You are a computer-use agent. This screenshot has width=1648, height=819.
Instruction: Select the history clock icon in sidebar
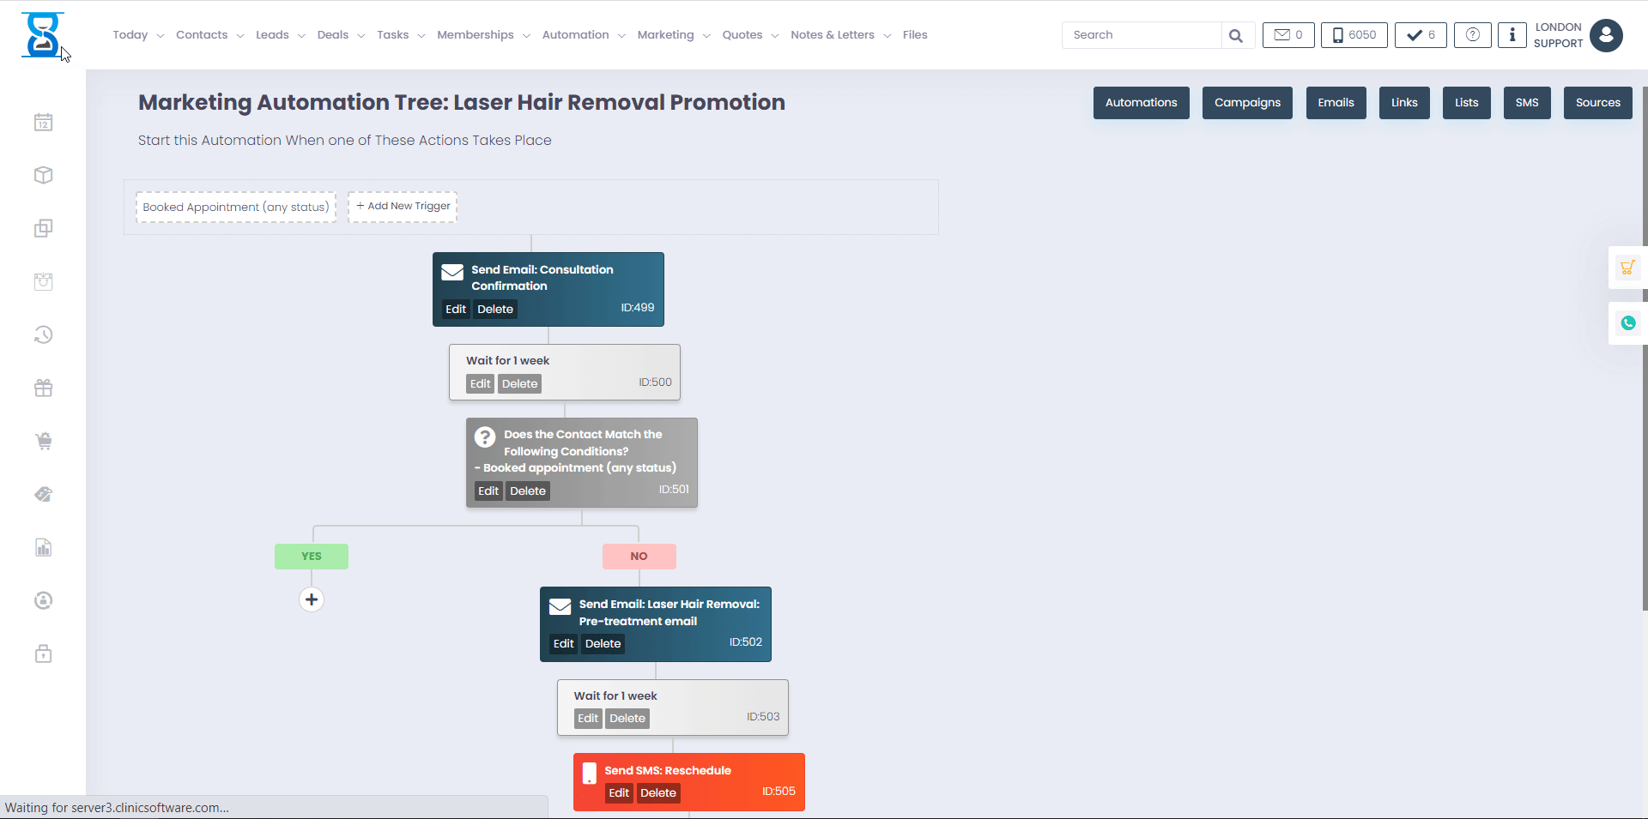click(x=43, y=334)
